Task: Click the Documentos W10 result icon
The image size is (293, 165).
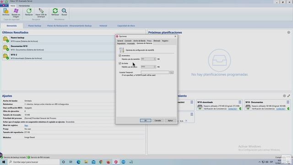Action: 6,48
